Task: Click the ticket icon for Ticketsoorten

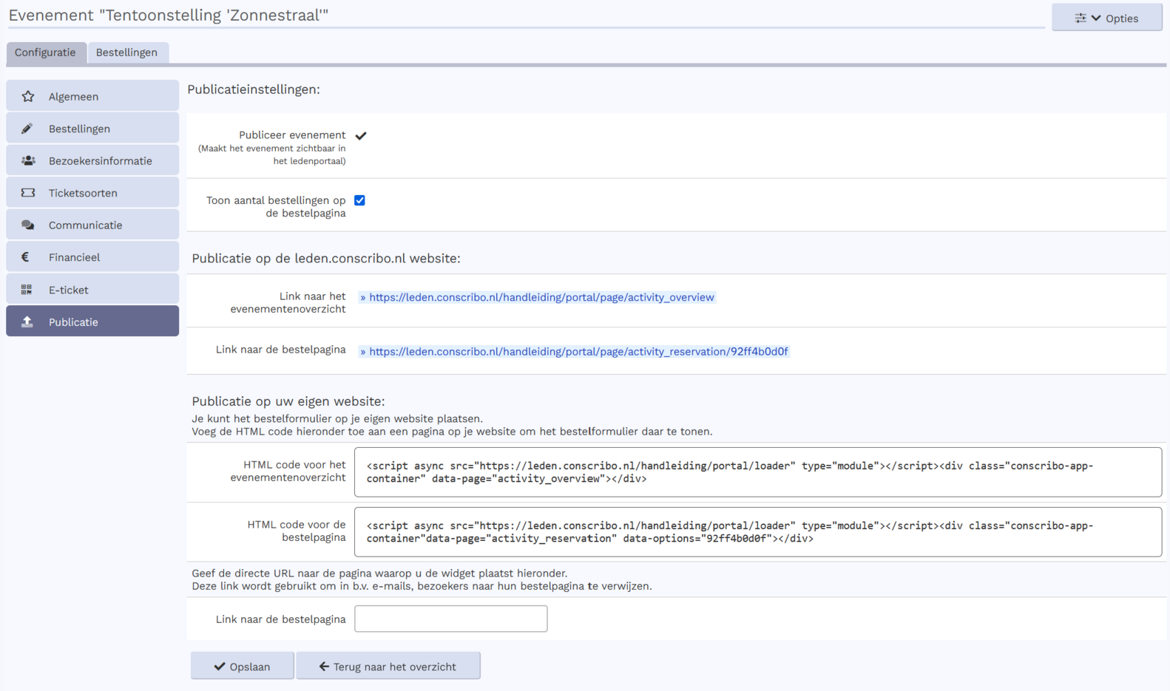Action: 28,193
